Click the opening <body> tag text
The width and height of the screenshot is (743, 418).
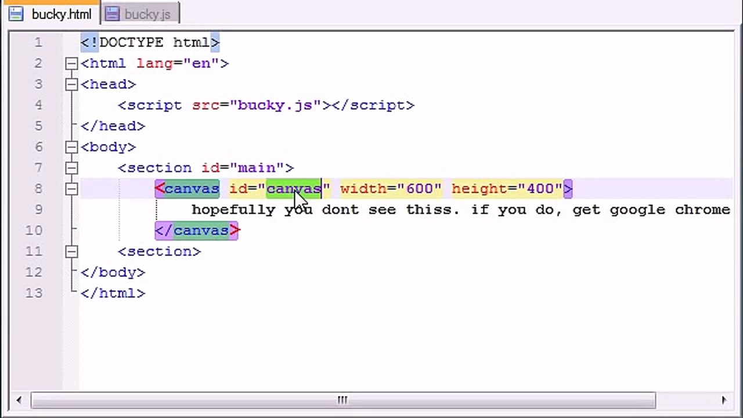(x=109, y=147)
